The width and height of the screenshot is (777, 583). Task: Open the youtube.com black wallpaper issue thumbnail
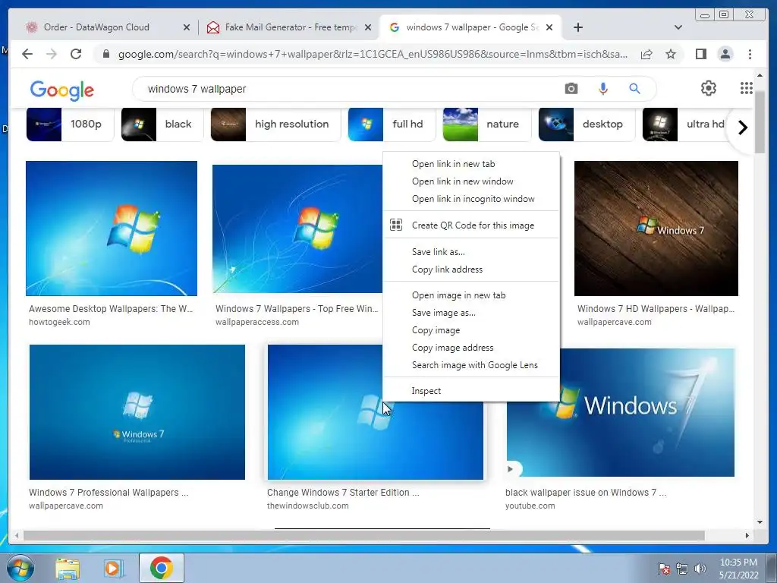[x=621, y=412]
